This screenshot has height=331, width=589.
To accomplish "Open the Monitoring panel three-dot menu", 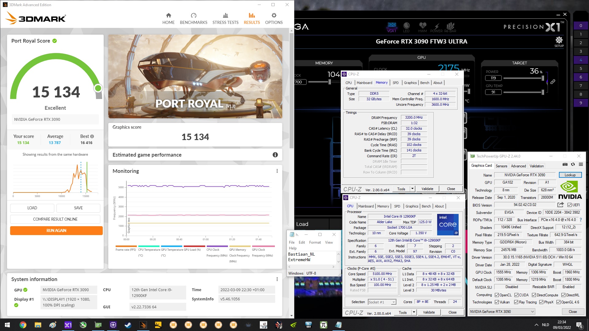I will click(277, 171).
